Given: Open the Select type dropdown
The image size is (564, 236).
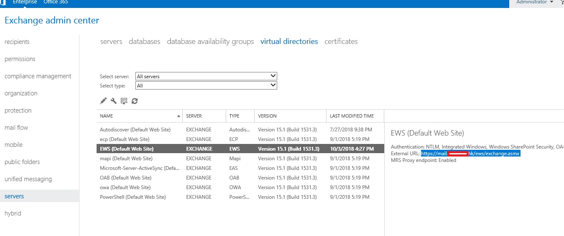Looking at the screenshot, I should (206, 85).
